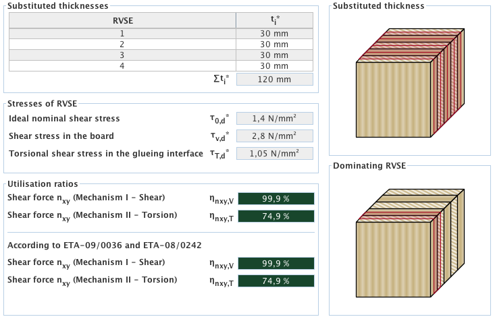Select the thickness value for RVSE 2
Viewport: 495px width, 319px height.
[274, 44]
